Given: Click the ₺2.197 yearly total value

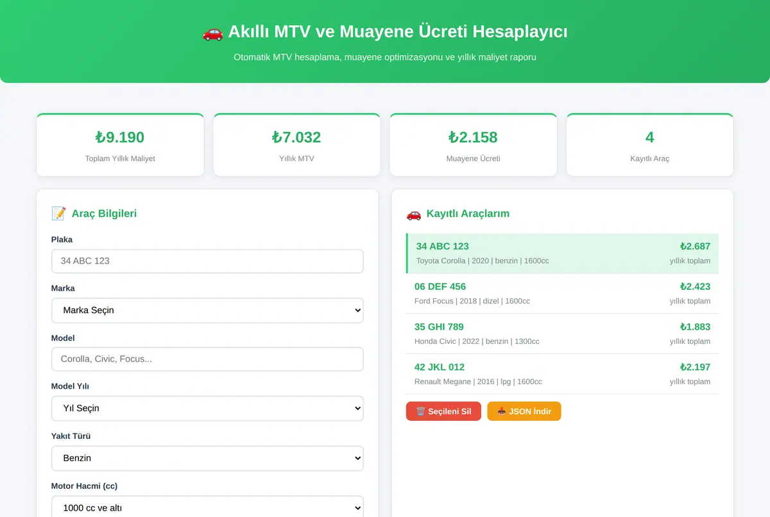Looking at the screenshot, I should coord(695,368).
